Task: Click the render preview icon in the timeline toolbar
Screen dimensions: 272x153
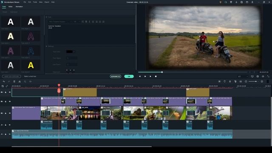Action: coord(219,81)
